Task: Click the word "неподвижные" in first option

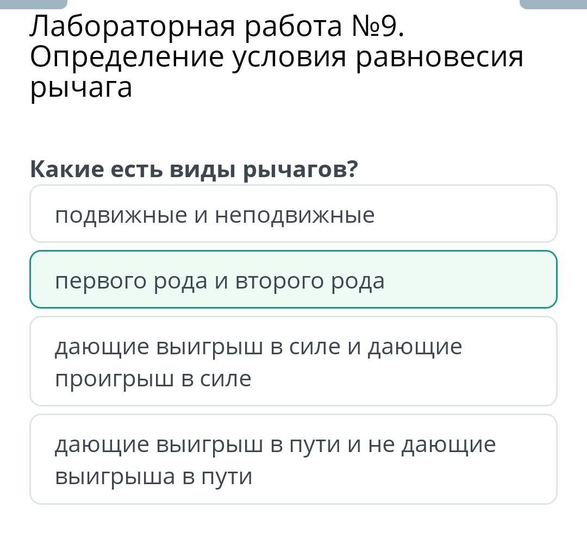Action: pos(295,216)
